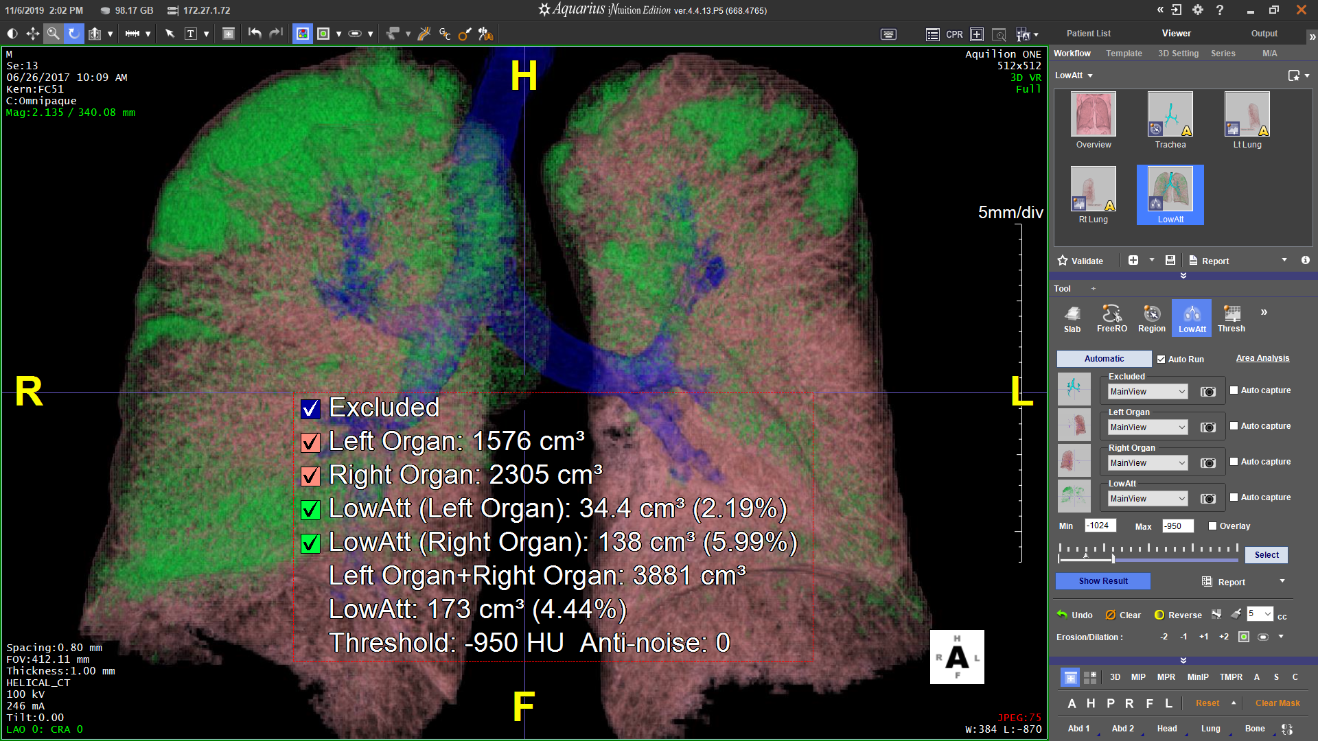
Task: Expand the LowAtt workflow dropdown arrow
Action: (x=1090, y=75)
